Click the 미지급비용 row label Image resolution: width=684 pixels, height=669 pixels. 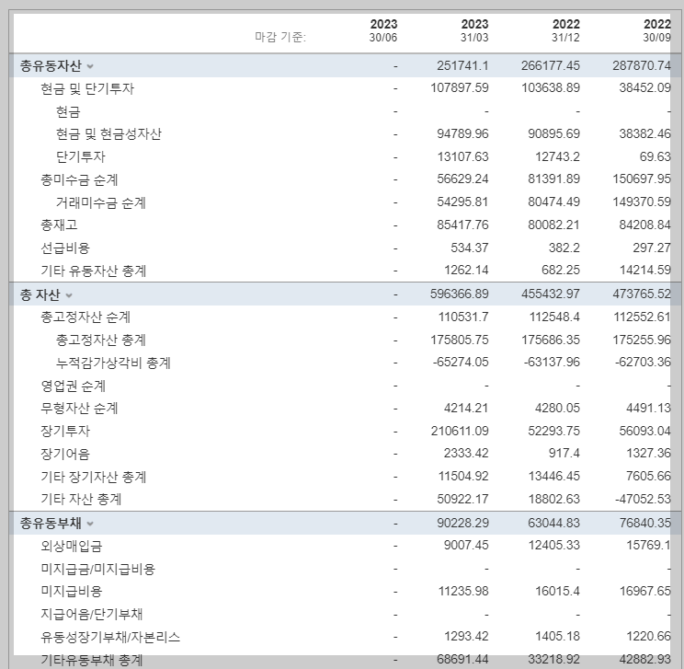click(x=71, y=592)
